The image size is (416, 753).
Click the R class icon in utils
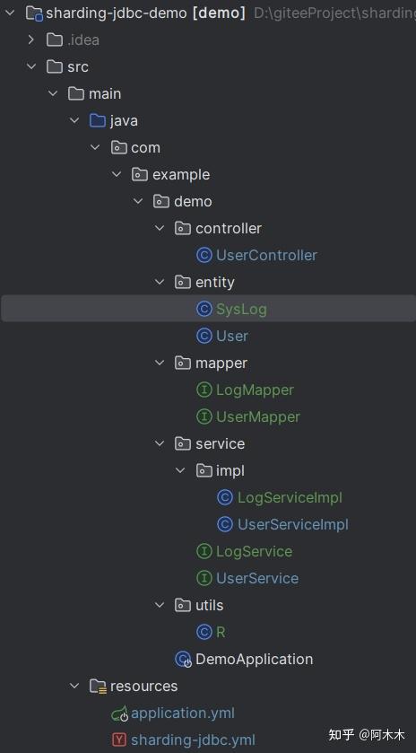[204, 632]
